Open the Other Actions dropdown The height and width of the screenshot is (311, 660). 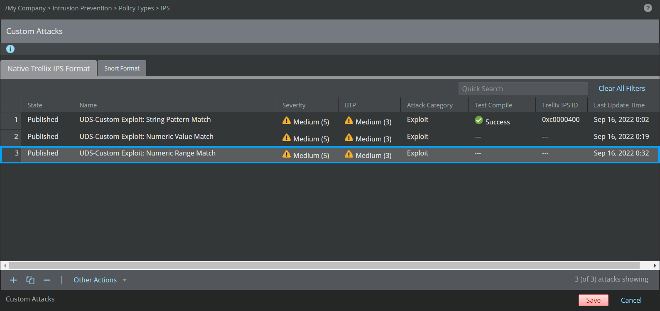point(100,280)
